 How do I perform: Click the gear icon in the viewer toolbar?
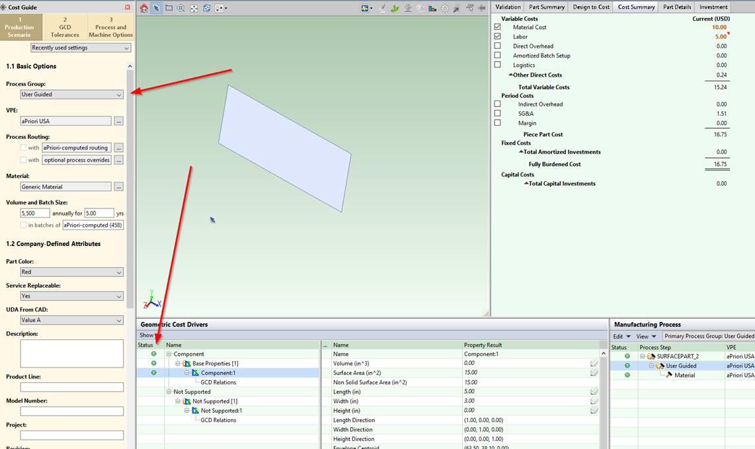click(x=445, y=8)
